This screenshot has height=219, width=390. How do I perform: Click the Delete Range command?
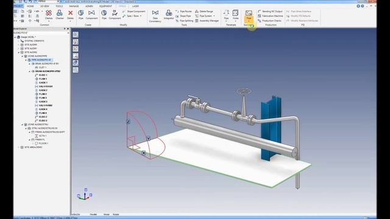[204, 12]
